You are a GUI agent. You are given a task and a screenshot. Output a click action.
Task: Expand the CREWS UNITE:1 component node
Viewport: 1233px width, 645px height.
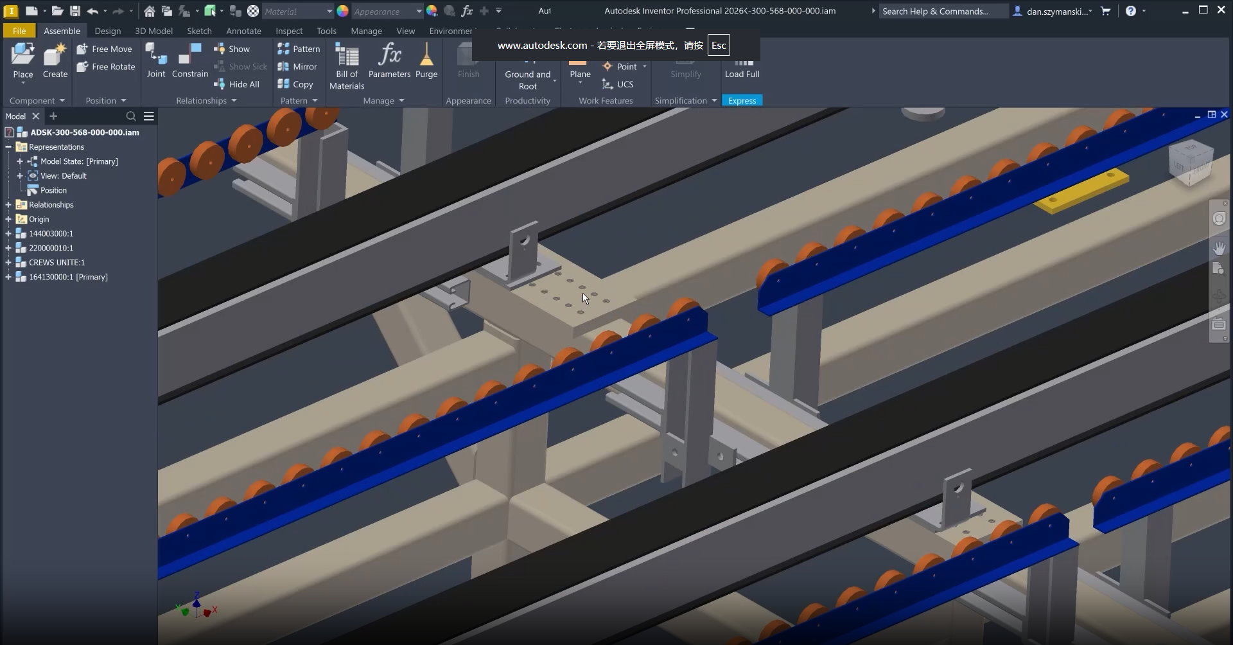(8, 263)
